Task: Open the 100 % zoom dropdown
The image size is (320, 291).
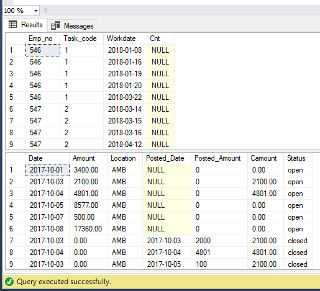Action: 21,11
